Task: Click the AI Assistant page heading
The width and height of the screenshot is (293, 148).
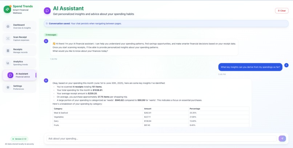Action: pos(68,8)
